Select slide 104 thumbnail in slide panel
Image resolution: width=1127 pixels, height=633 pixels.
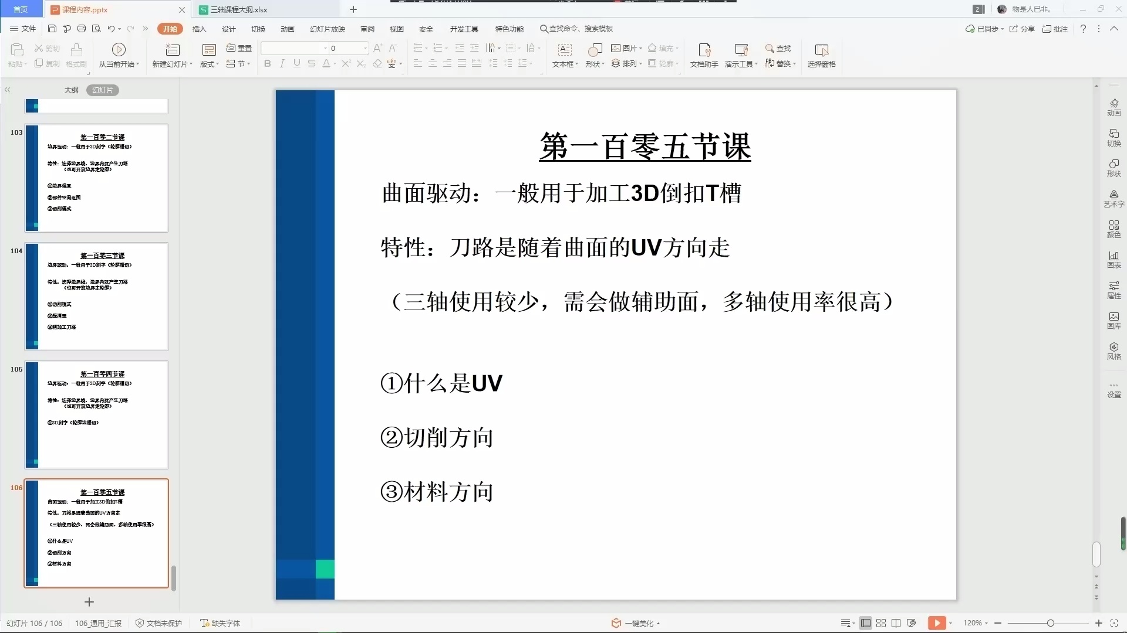[x=96, y=297]
